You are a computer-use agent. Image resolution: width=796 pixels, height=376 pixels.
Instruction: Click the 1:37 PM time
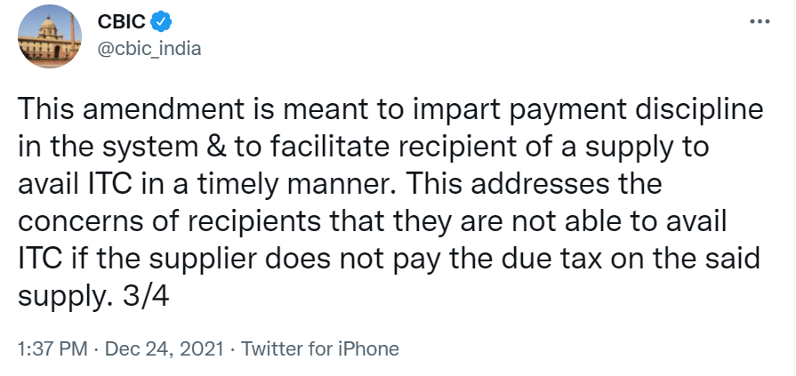point(50,348)
